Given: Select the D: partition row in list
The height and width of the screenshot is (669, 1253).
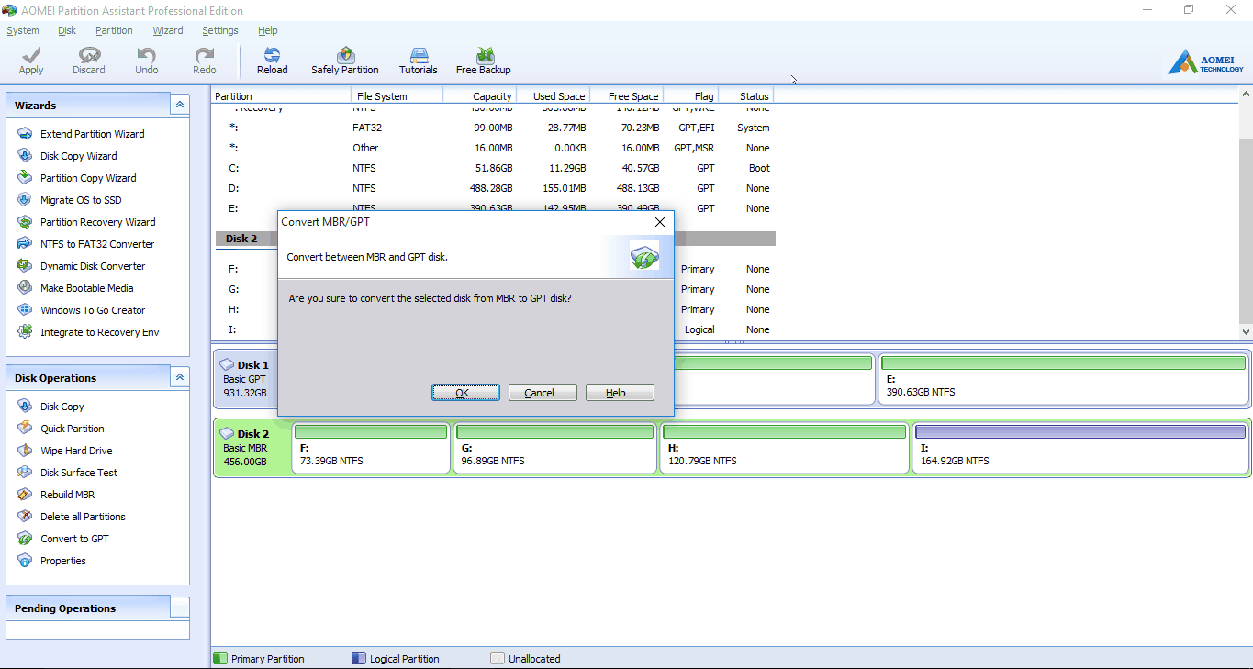Looking at the screenshot, I should (494, 188).
